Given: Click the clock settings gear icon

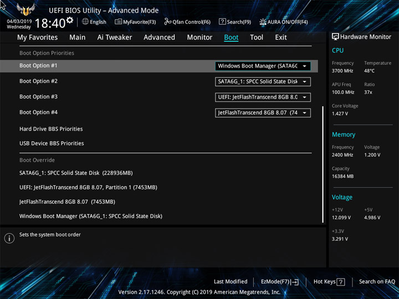Looking at the screenshot, I should 69,20.
